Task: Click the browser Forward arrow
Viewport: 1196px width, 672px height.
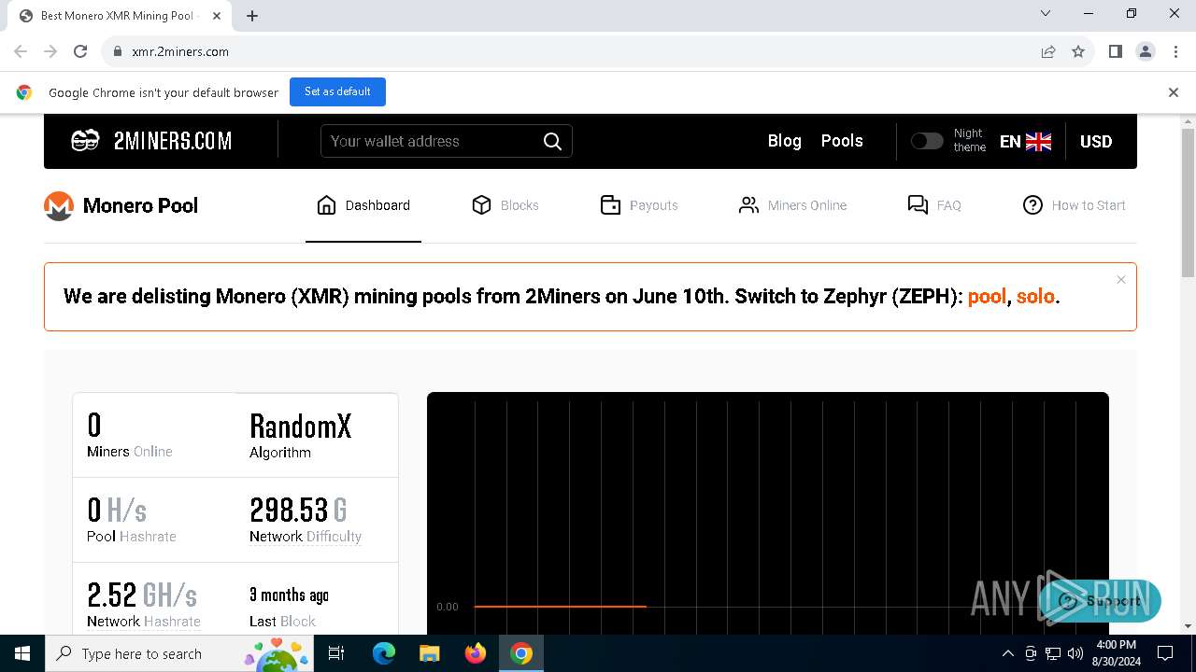Action: coord(50,51)
